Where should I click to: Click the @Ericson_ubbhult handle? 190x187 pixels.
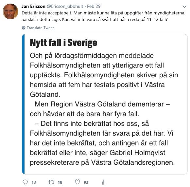point(65,6)
